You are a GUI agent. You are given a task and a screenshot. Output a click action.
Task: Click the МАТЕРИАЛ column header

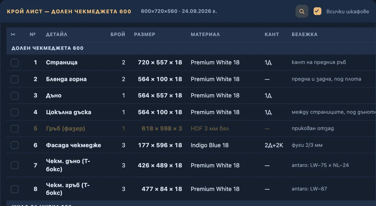[x=205, y=34]
